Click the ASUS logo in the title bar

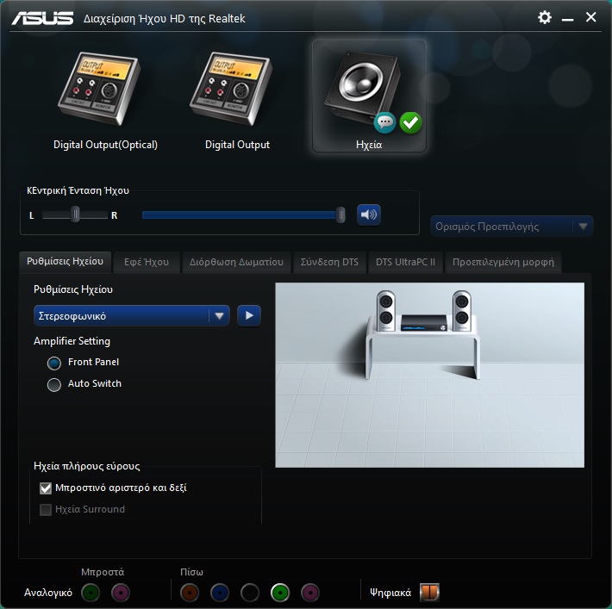(42, 18)
